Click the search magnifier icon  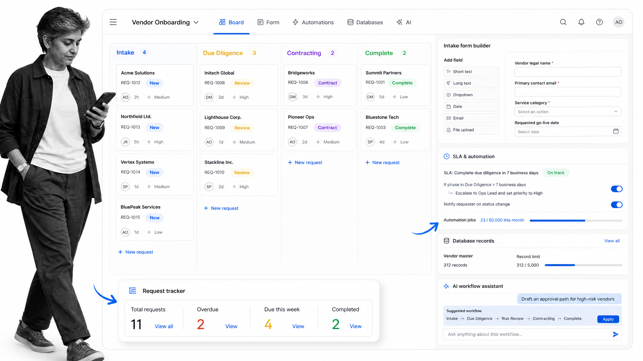tap(563, 22)
